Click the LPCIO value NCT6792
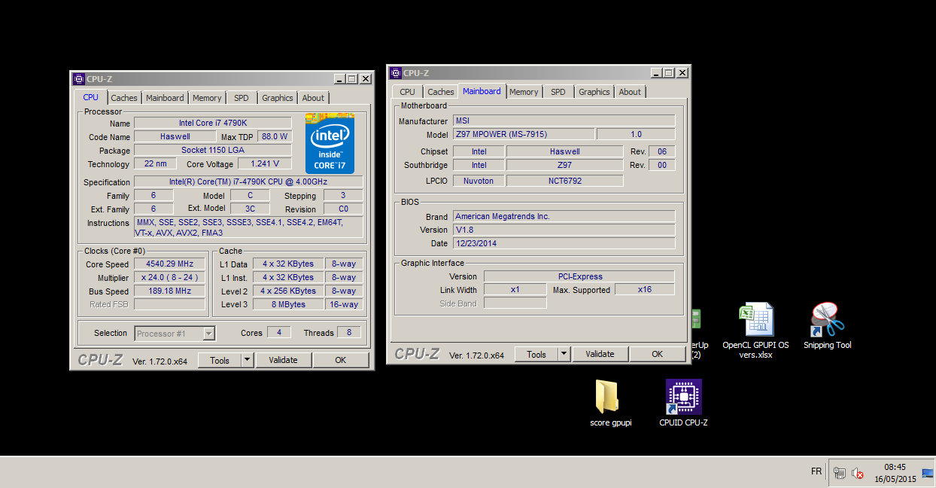936x488 pixels. click(x=564, y=181)
